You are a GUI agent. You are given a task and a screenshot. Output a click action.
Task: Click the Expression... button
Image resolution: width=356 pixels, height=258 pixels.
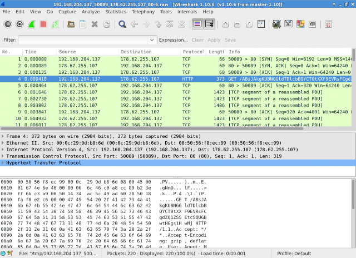(173, 40)
